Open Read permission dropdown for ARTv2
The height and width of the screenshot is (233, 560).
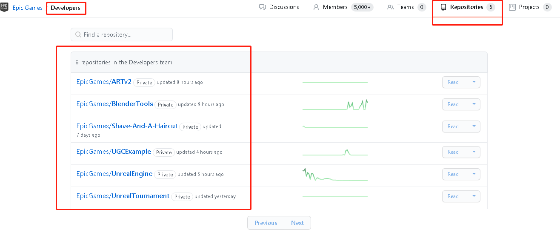click(461, 82)
